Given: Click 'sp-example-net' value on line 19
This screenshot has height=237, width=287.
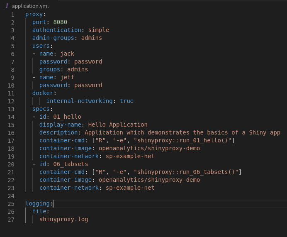Looking at the screenshot, I should click(x=130, y=156).
